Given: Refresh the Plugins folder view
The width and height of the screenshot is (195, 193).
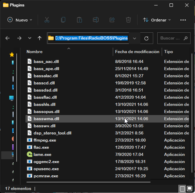Looking at the screenshot, I should (x=146, y=38).
